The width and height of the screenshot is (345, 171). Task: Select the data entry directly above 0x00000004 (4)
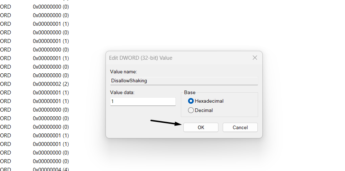click(51, 161)
